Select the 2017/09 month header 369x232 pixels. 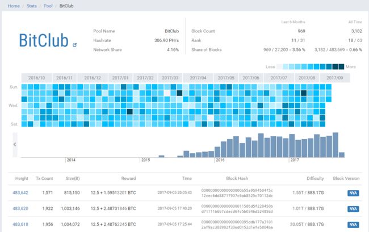click(334, 78)
